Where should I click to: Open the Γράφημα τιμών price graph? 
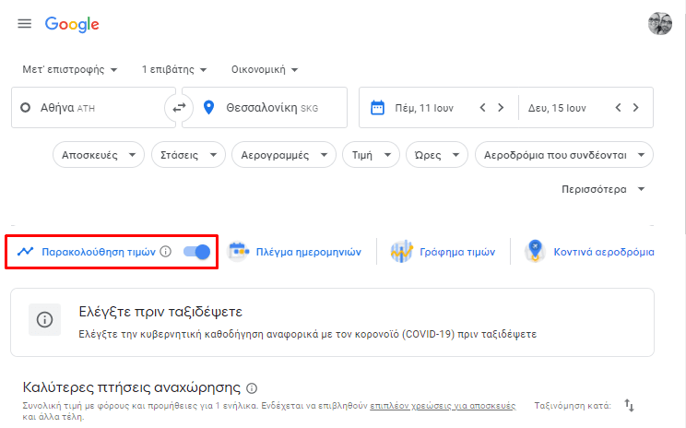click(457, 252)
